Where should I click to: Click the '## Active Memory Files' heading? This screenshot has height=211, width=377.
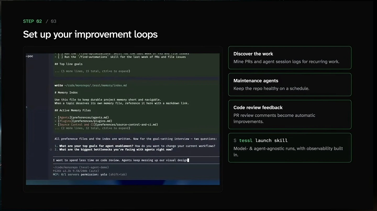pyautogui.click(x=73, y=110)
